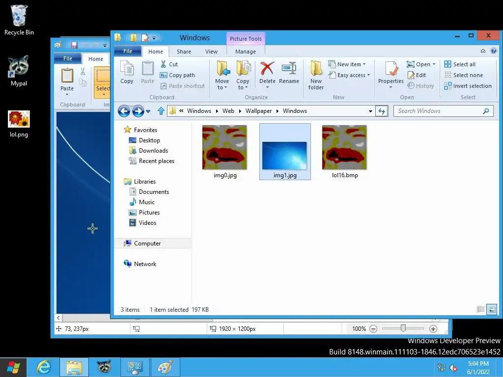Viewport: 503px width, 377px height.
Task: Select Network in navigation pane
Action: tap(140, 264)
